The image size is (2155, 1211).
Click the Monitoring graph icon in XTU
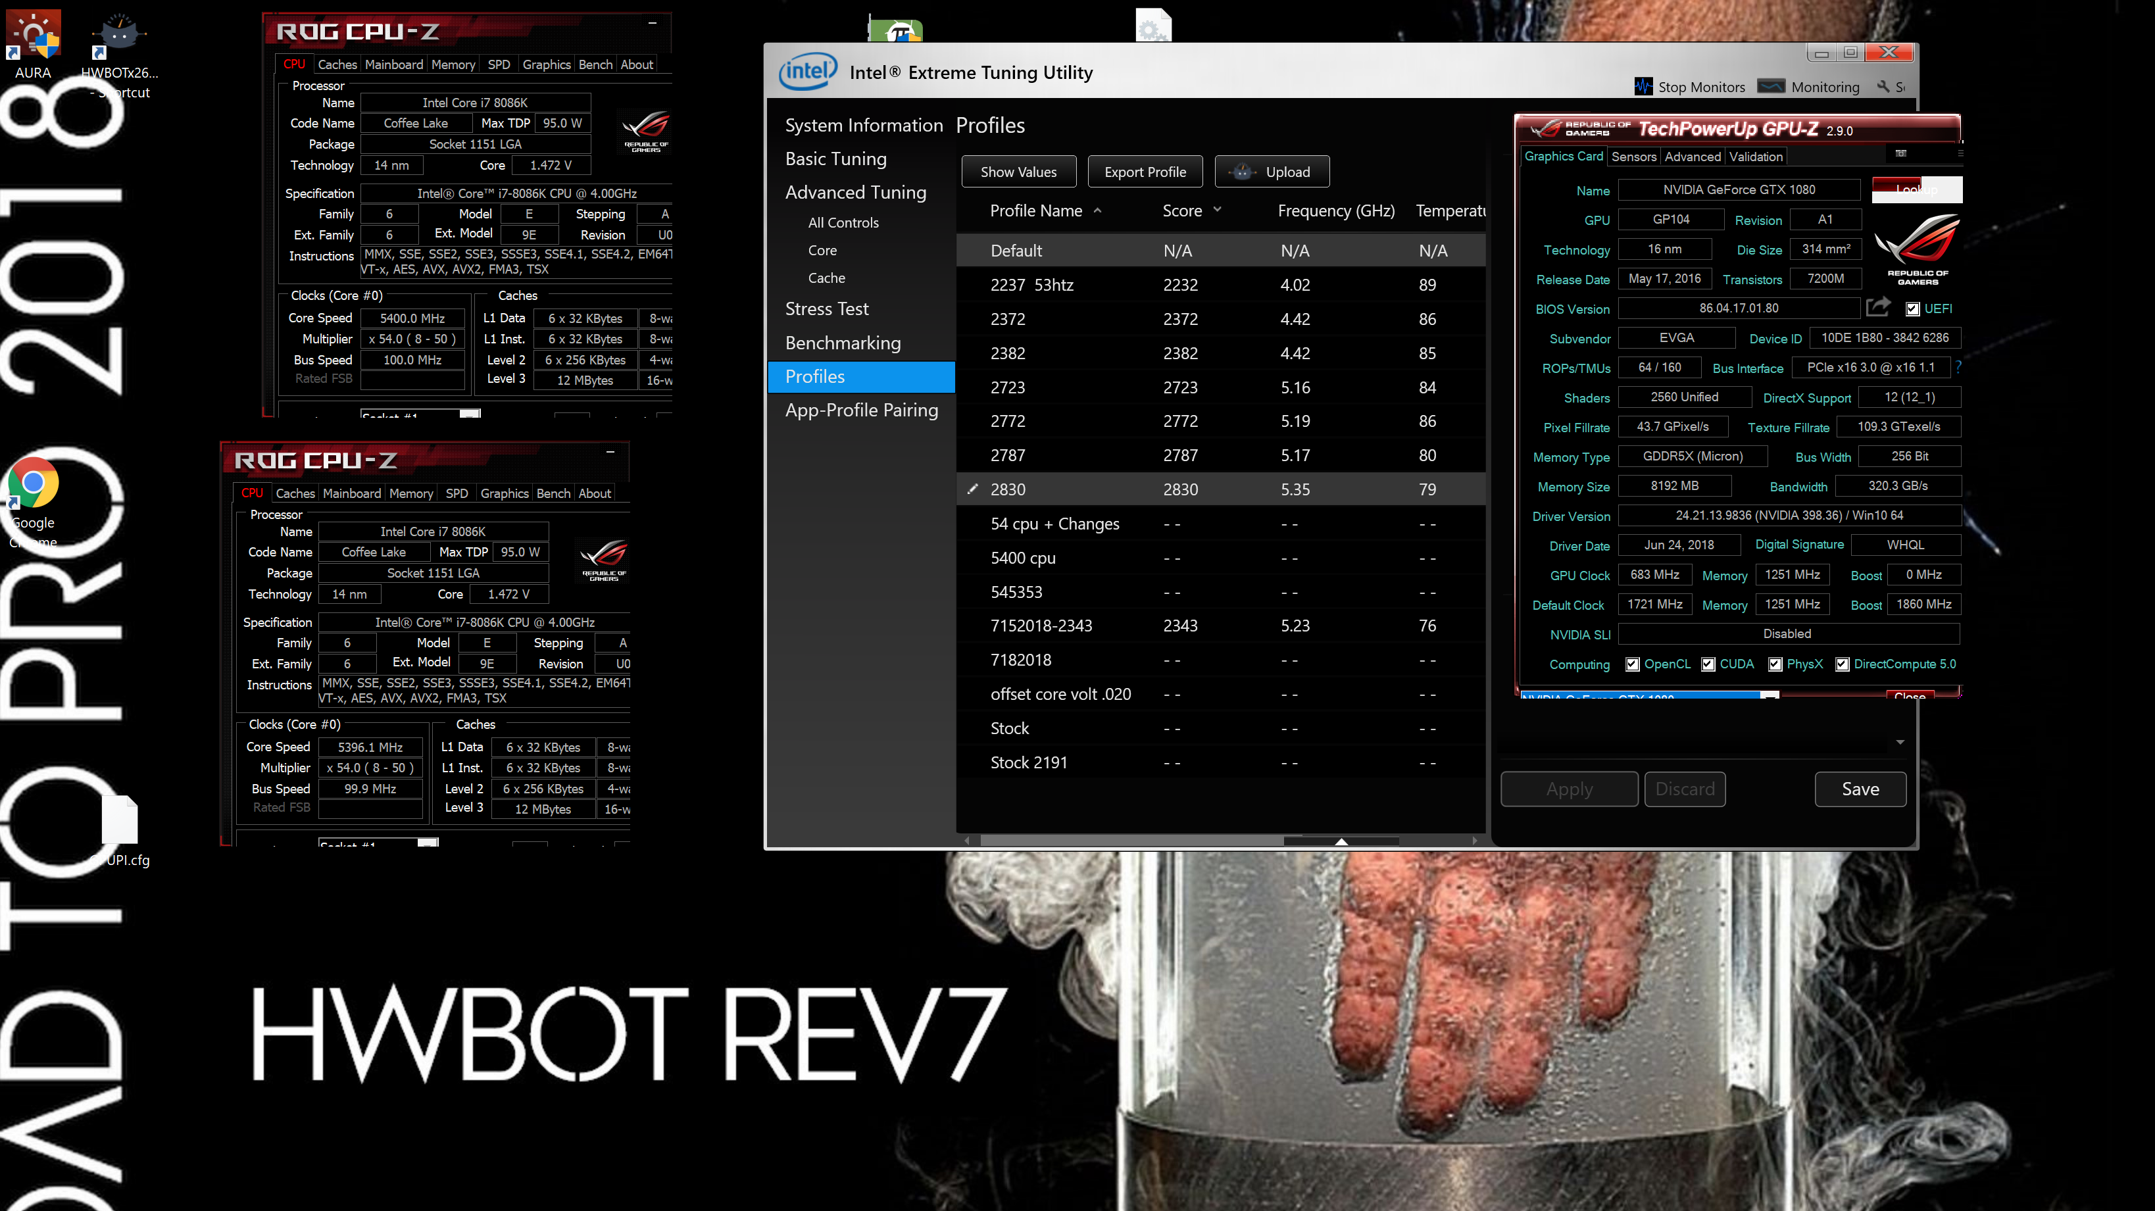1771,86
